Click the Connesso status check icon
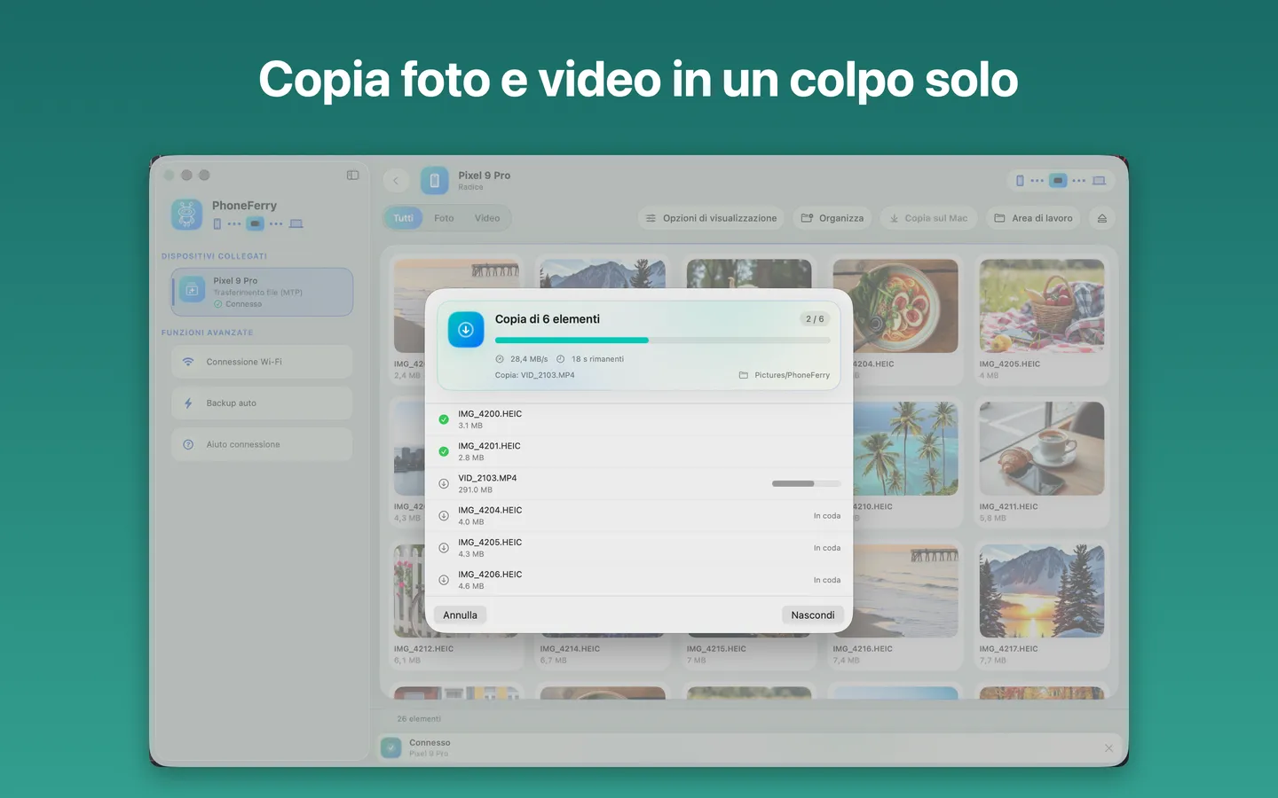The image size is (1278, 798). click(391, 747)
